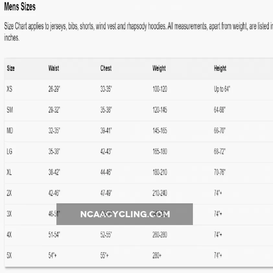Image resolution: width=273 pixels, height=273 pixels.
Task: Choose the LG size row label
Action: tap(9, 151)
